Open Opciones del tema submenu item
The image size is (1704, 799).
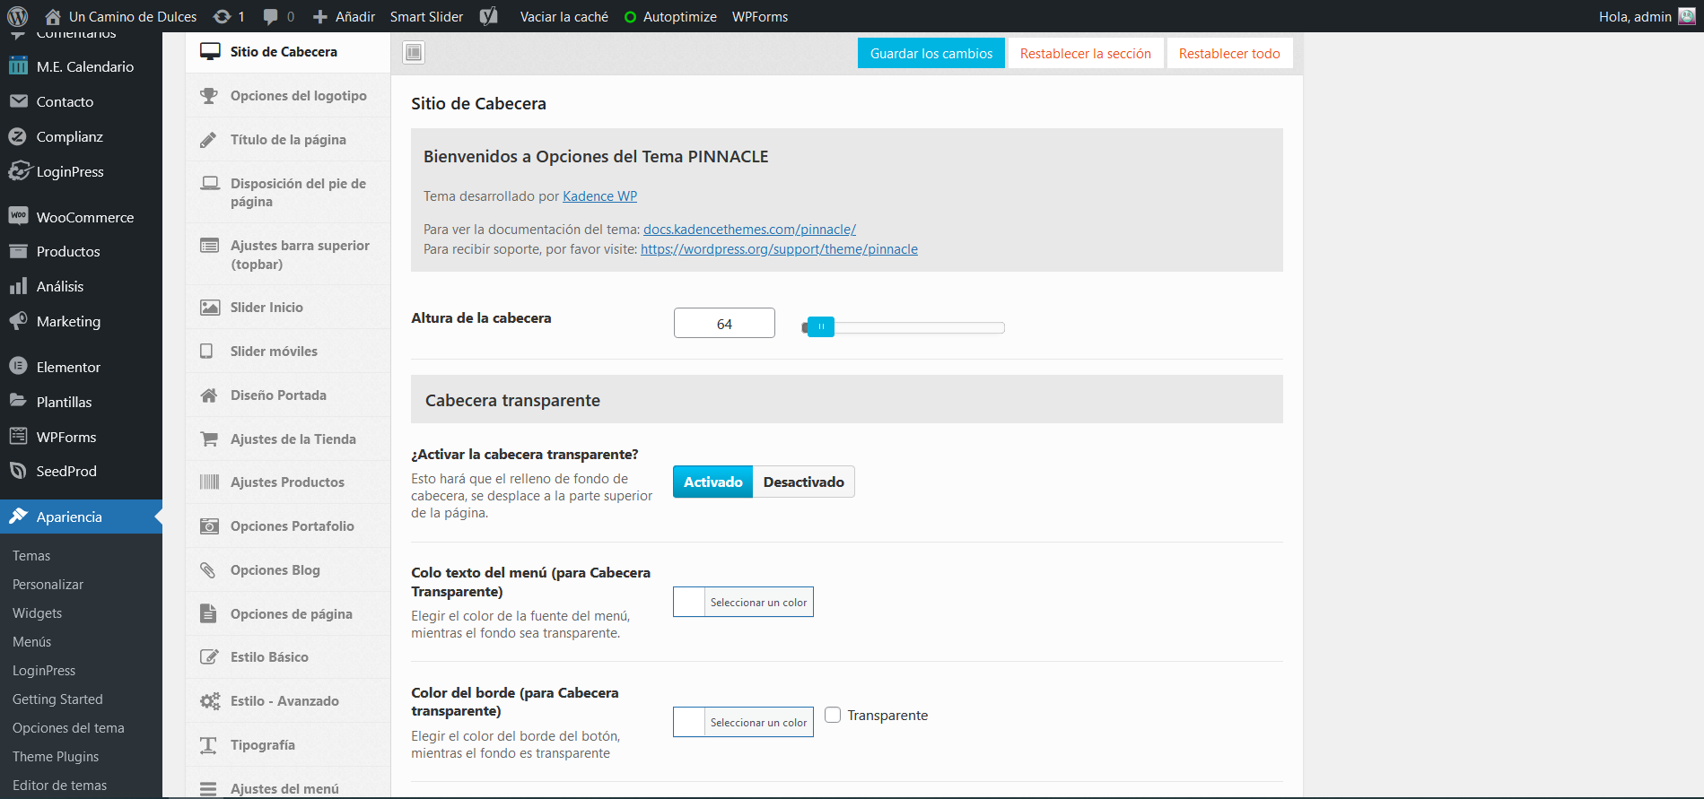tap(68, 727)
